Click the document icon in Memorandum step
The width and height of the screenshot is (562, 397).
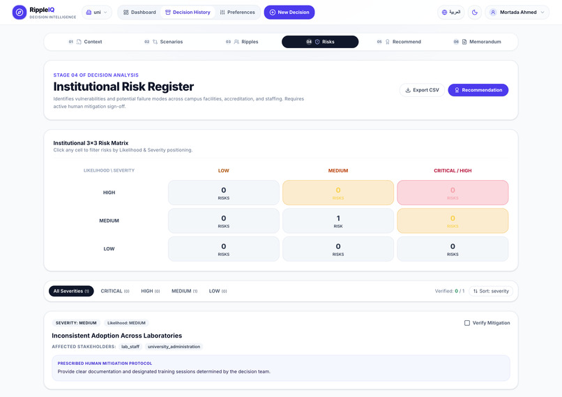coord(464,42)
